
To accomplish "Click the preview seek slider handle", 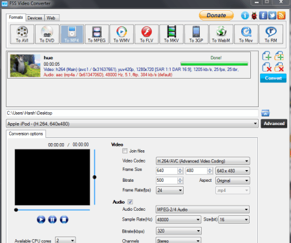I will pos(16,210).
